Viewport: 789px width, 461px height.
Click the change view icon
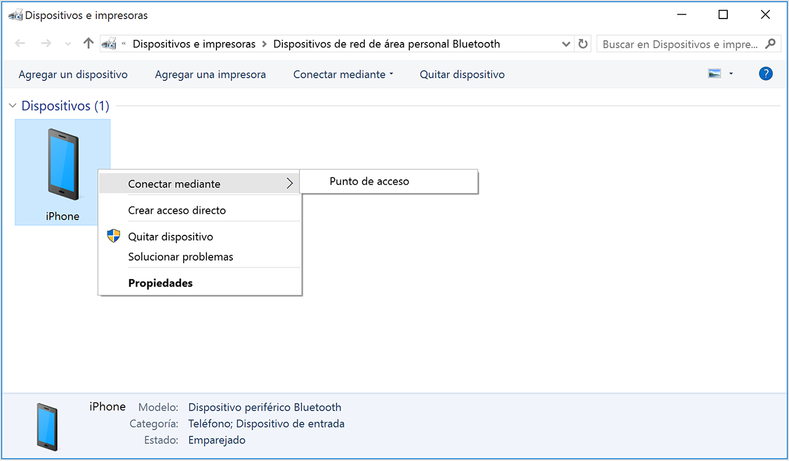pyautogui.click(x=715, y=74)
